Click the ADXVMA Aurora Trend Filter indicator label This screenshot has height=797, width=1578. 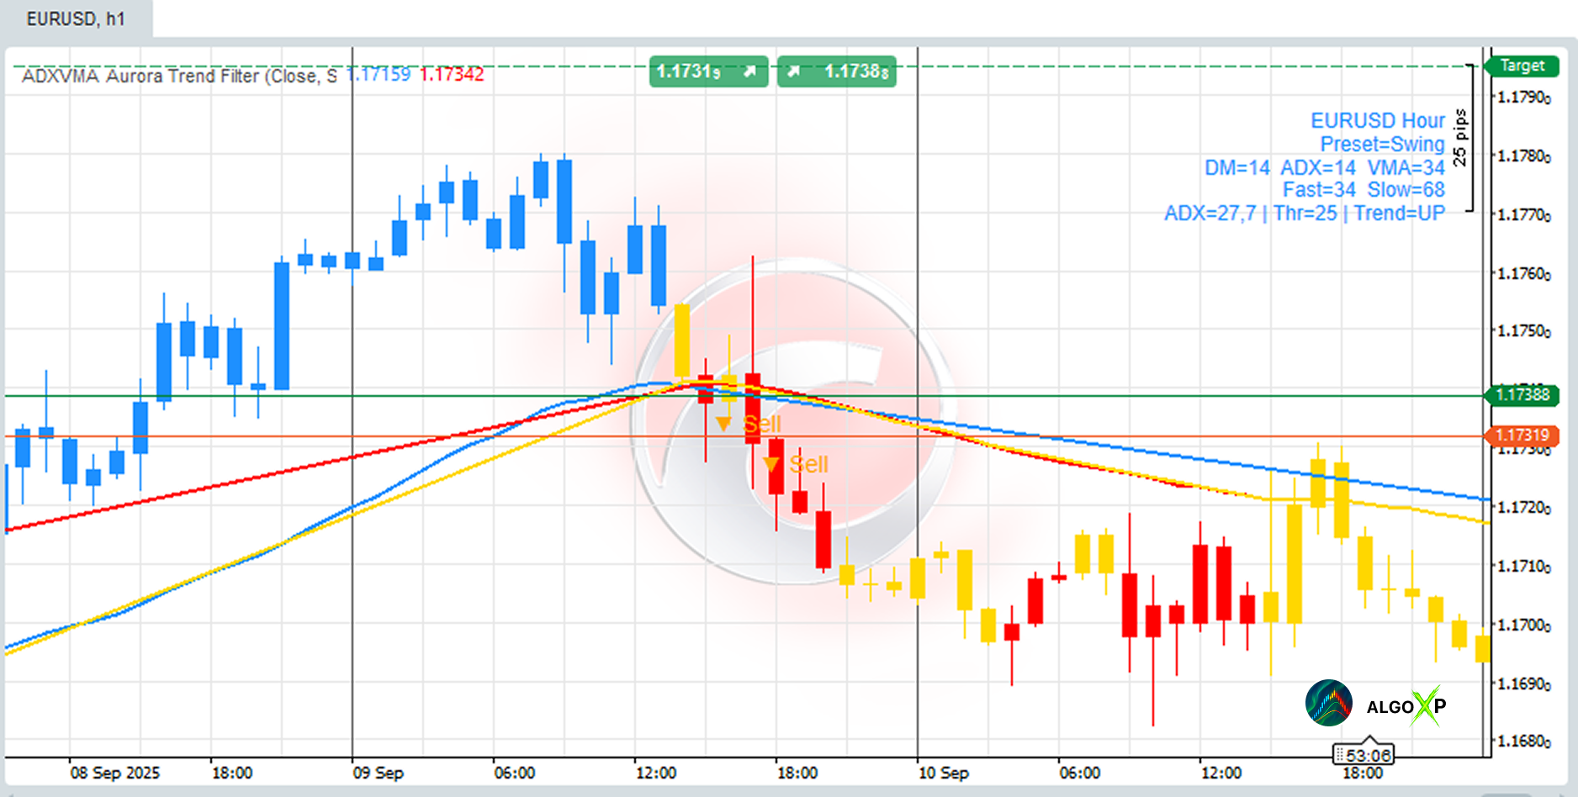[178, 77]
